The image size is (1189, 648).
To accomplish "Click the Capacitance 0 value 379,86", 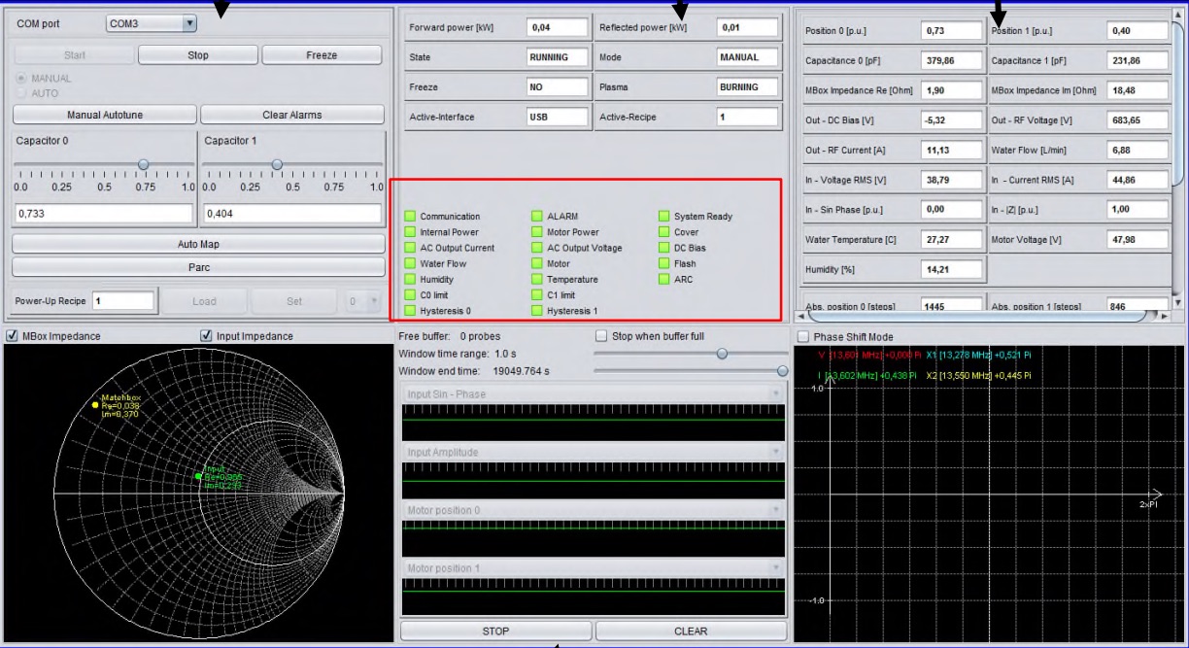I will 952,60.
